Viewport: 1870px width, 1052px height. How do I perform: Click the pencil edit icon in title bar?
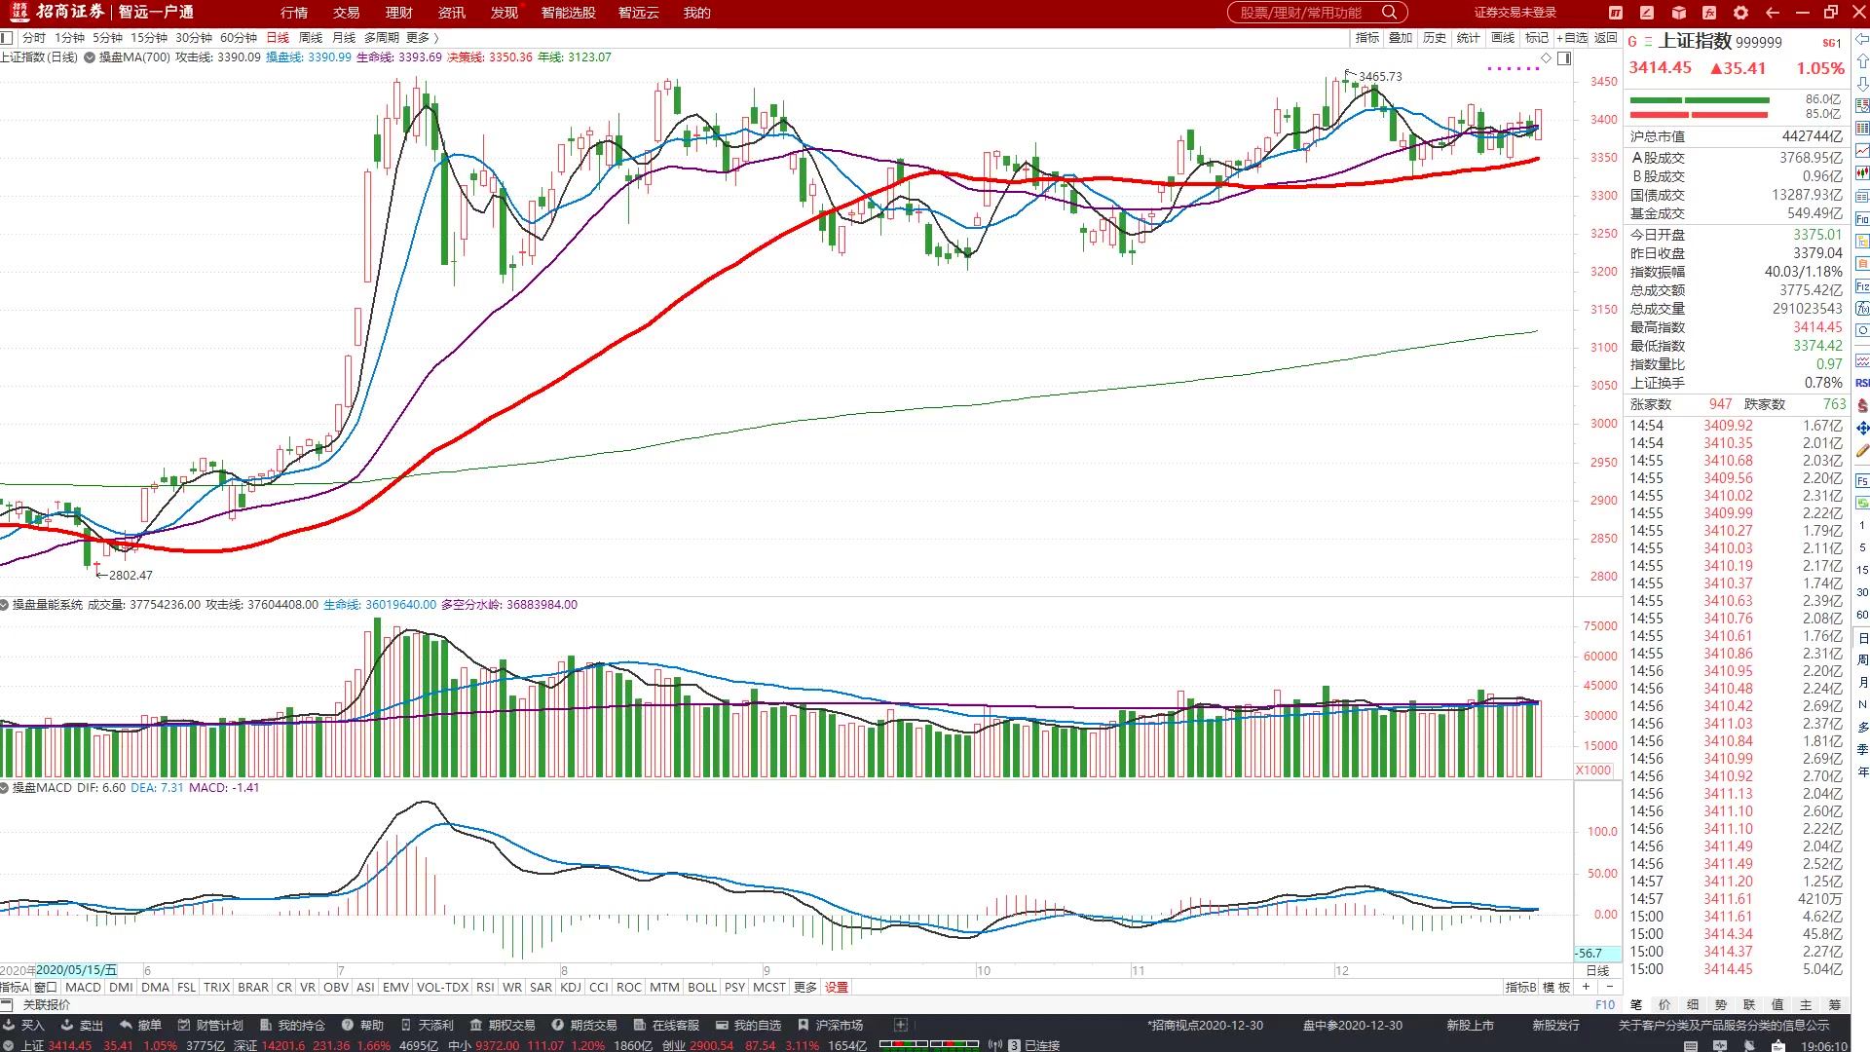pyautogui.click(x=1647, y=13)
